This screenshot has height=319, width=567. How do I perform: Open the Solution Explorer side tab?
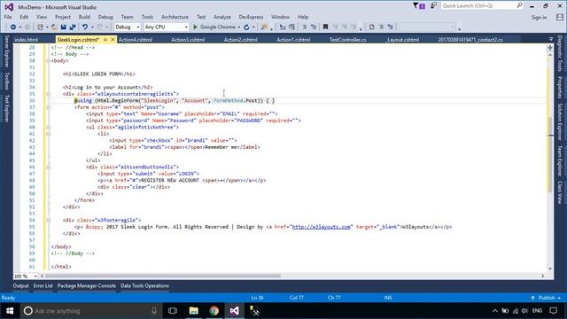tap(560, 122)
